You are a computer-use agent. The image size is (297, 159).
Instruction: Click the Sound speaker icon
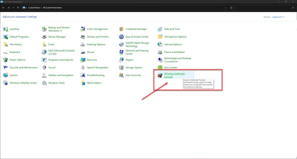pyautogui.click(x=44, y=68)
